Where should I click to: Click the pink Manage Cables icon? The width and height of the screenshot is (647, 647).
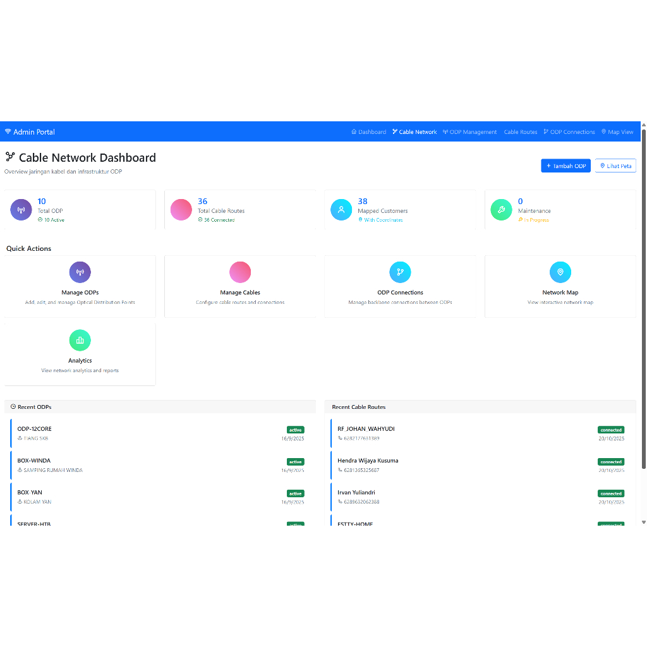coord(240,272)
